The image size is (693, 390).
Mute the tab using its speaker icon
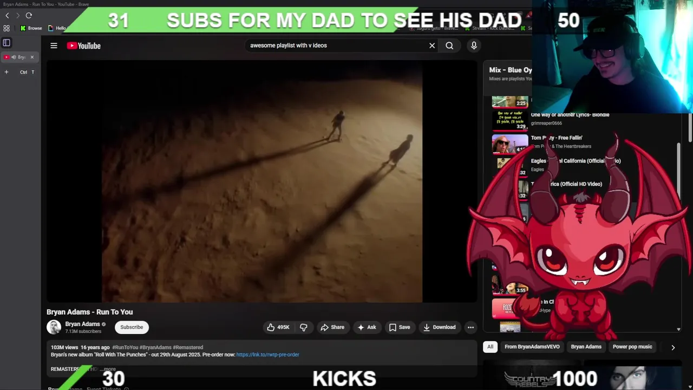coord(14,57)
